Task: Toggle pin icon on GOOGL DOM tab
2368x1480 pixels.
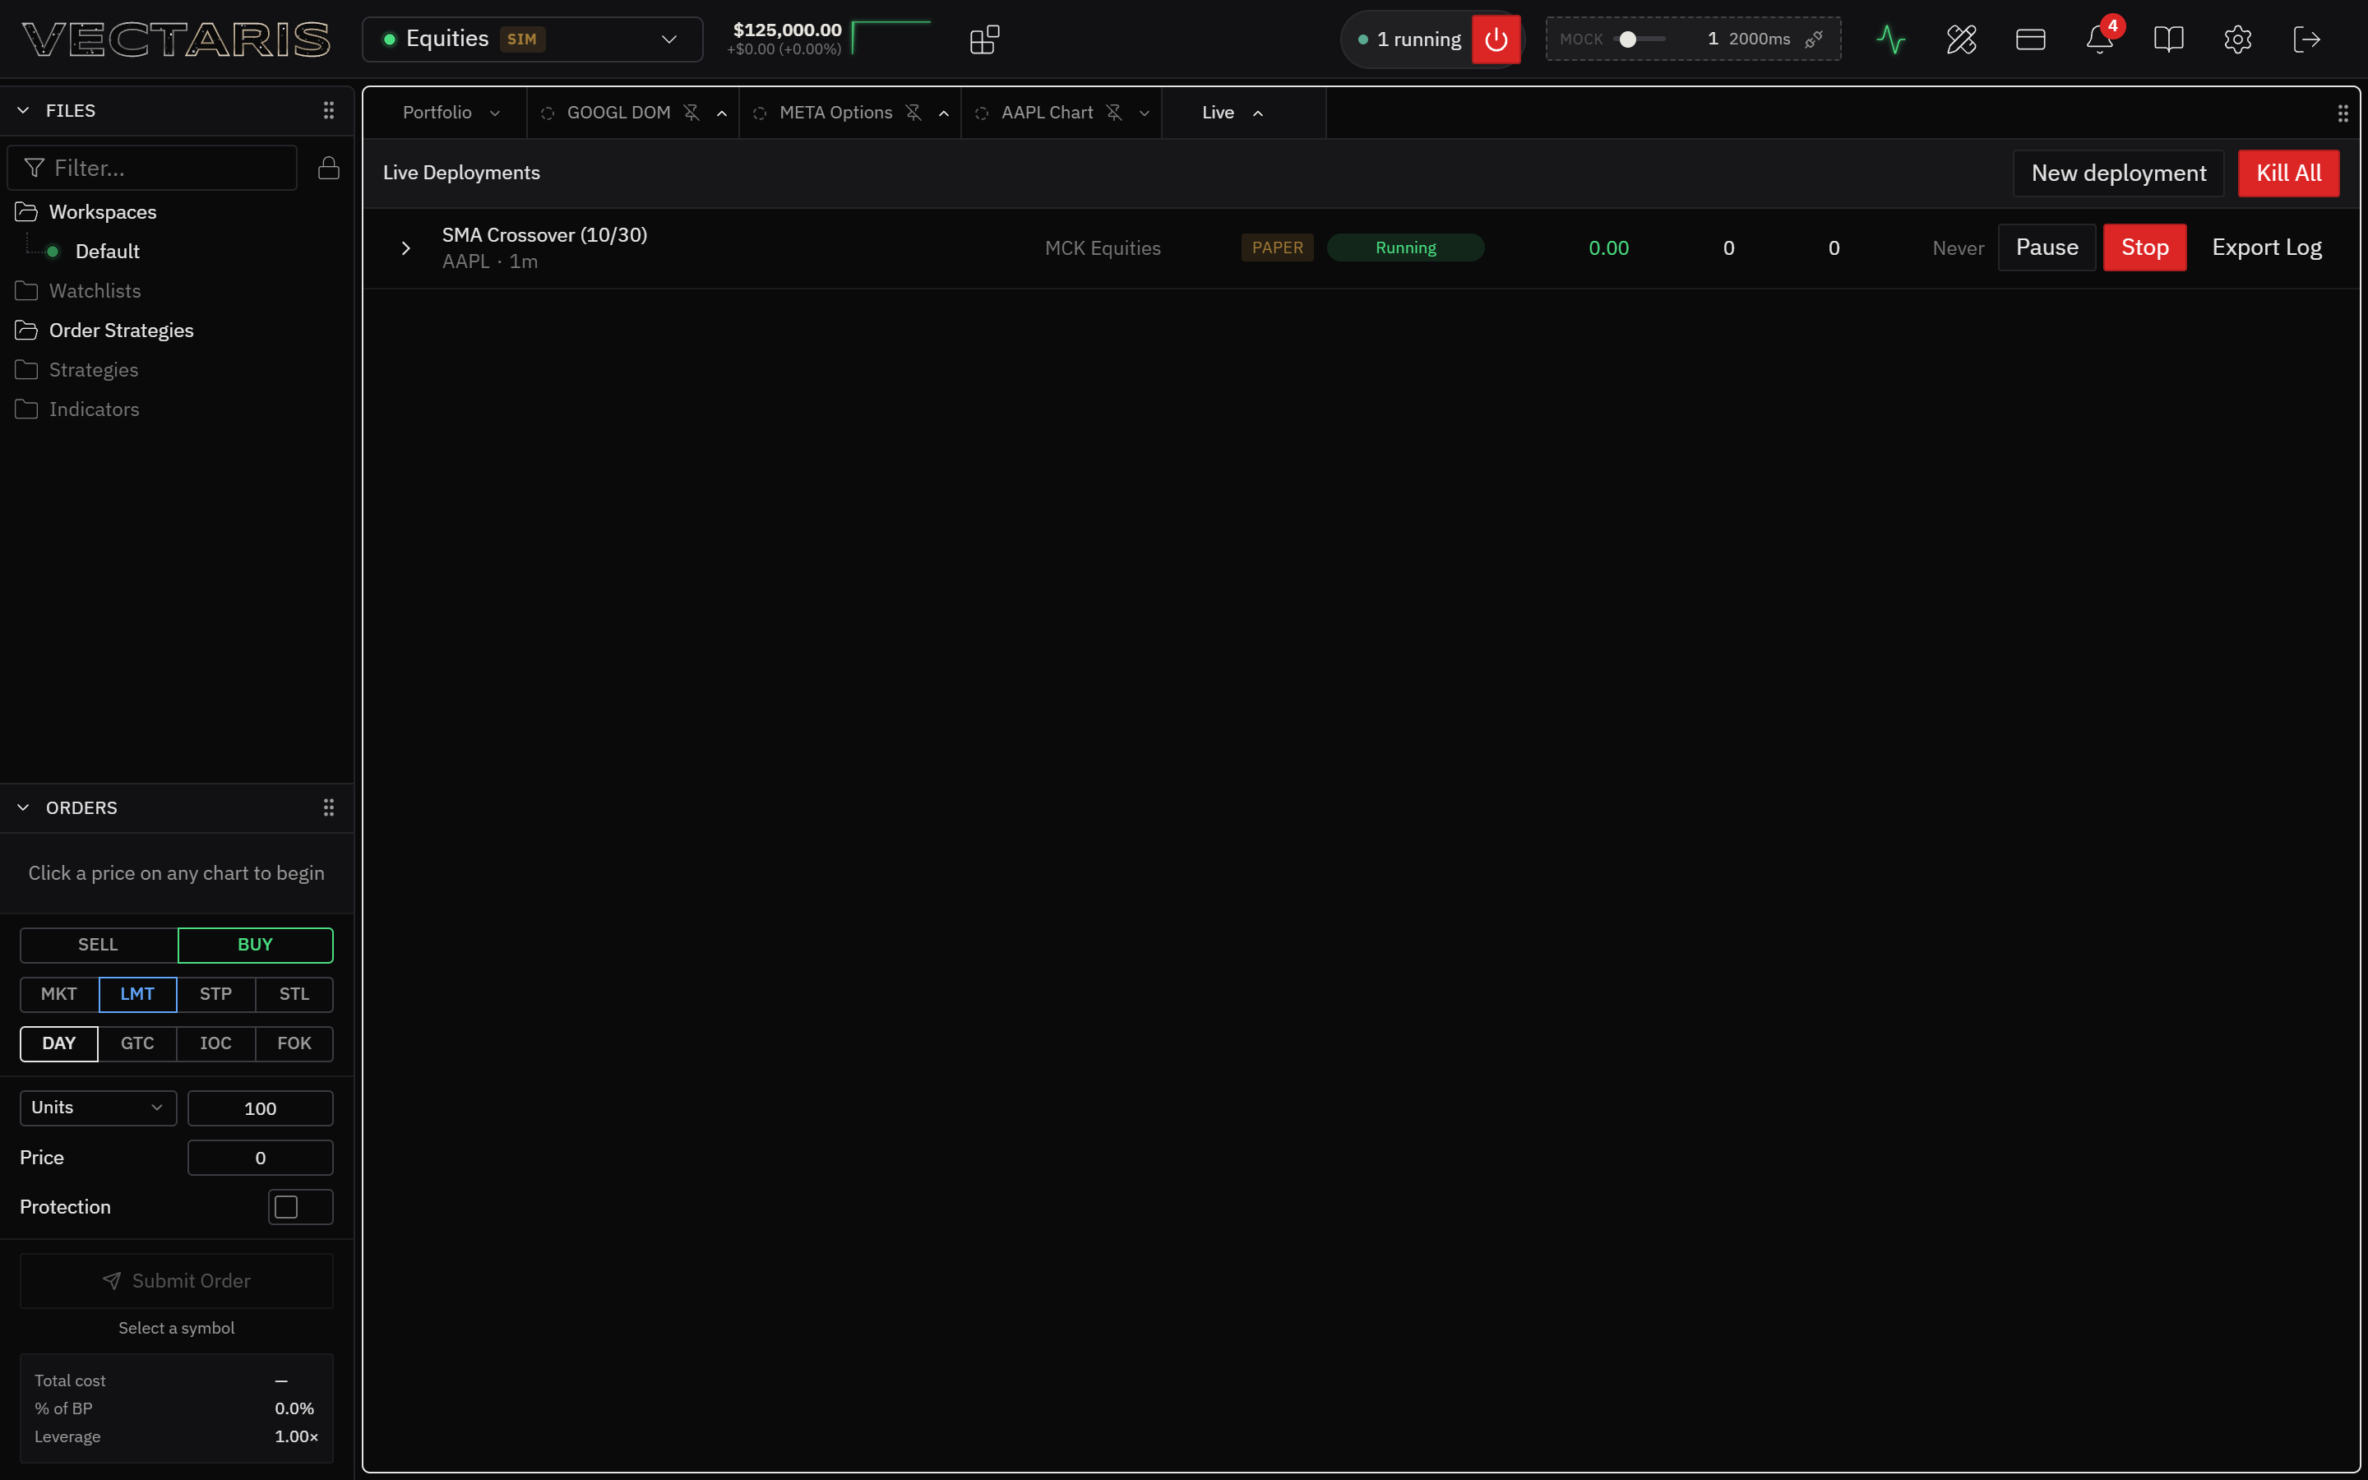Action: tap(691, 113)
